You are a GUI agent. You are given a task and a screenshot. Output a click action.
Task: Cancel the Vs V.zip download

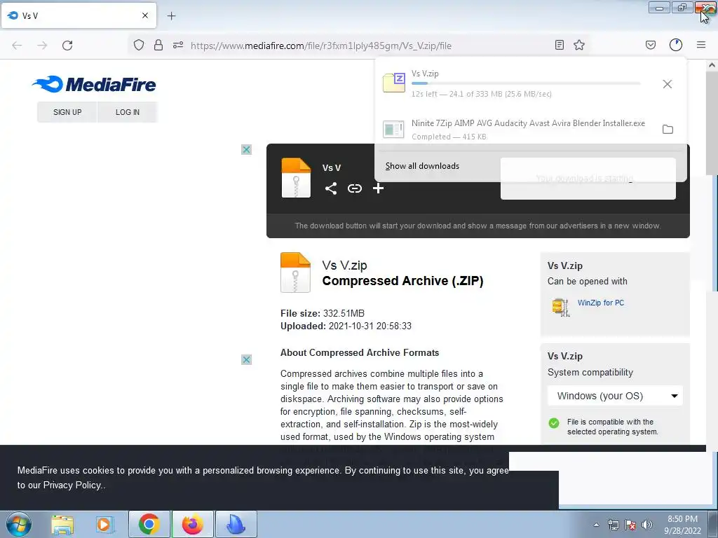pos(668,84)
